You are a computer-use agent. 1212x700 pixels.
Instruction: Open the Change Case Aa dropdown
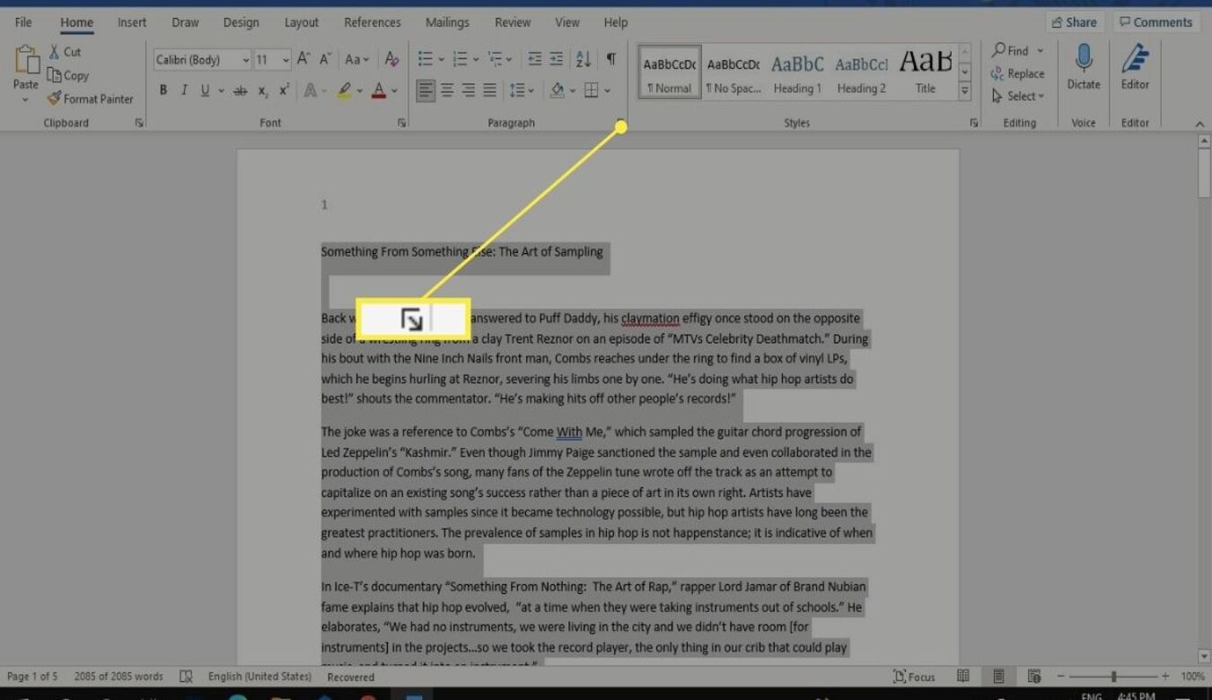click(356, 59)
